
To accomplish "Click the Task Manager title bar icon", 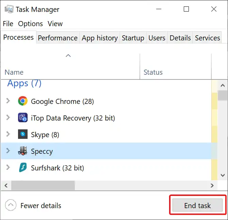I will [9, 9].
